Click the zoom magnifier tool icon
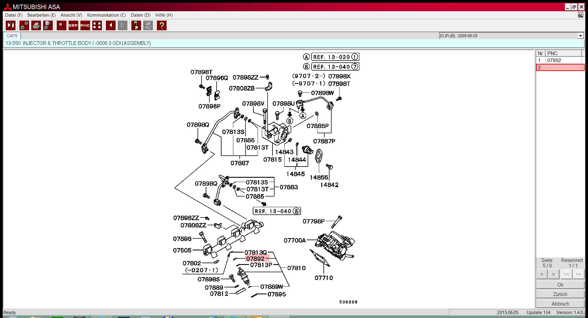 (x=61, y=25)
